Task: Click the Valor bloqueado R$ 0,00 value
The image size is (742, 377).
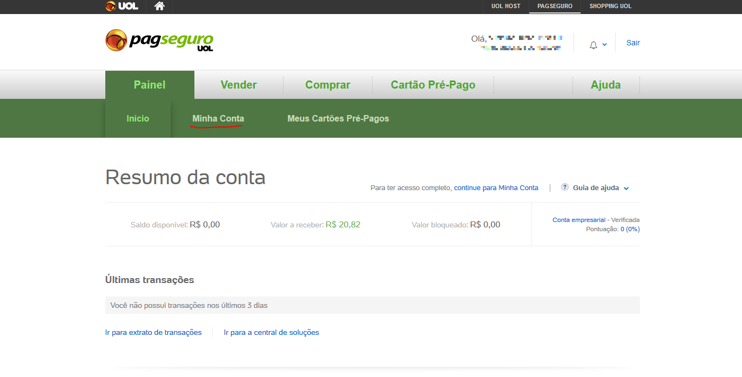Action: point(485,225)
